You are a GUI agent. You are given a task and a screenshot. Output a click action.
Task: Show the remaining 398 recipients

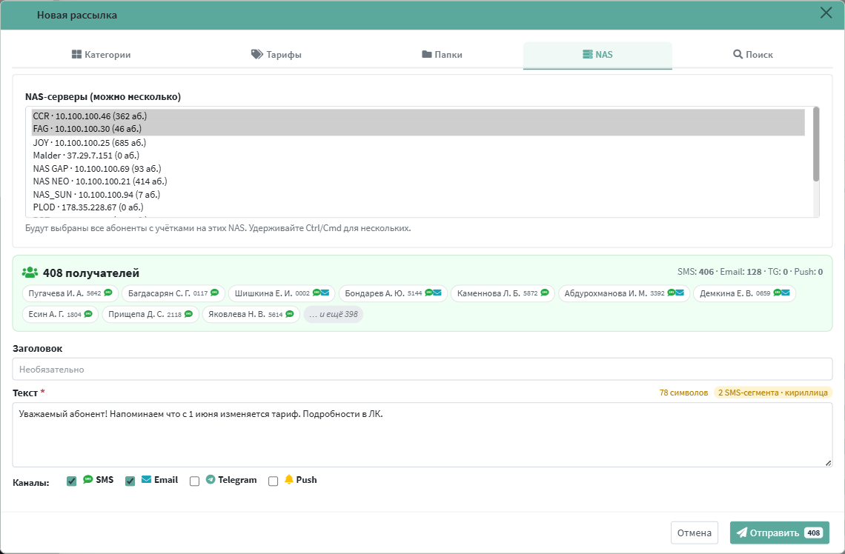click(334, 314)
